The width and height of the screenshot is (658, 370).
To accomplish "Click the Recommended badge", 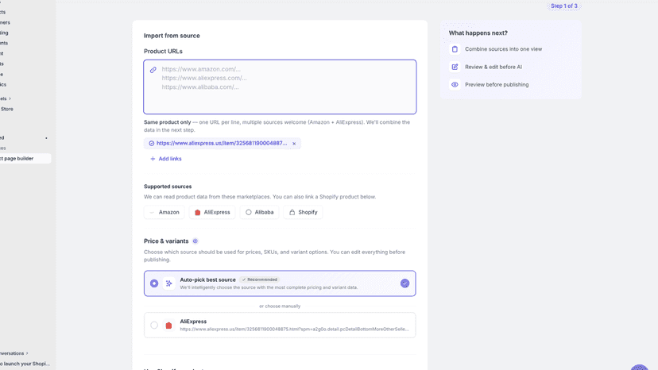I will pos(259,279).
